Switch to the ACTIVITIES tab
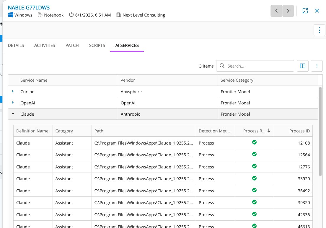 45,45
